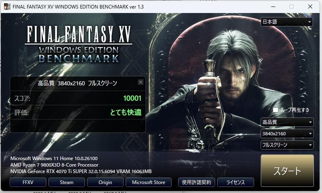This screenshot has height=193, width=322.
Task: Open the Origin store button
Action: click(105, 182)
